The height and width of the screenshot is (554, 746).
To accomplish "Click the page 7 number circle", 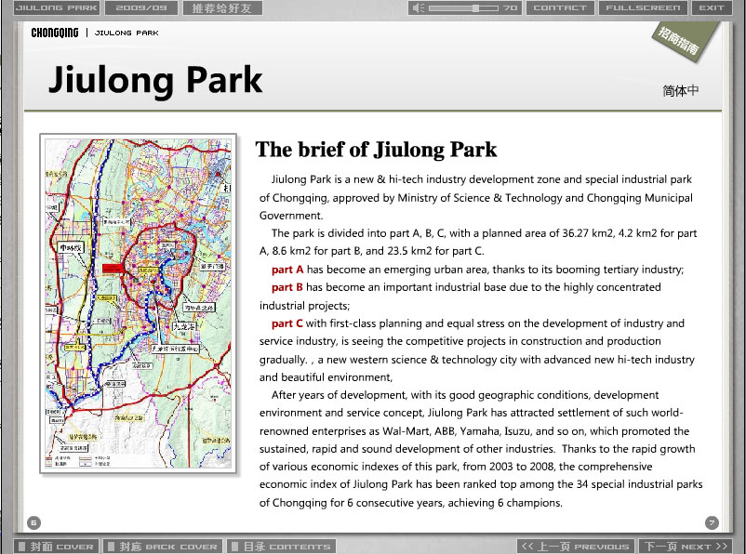I will pos(712,522).
